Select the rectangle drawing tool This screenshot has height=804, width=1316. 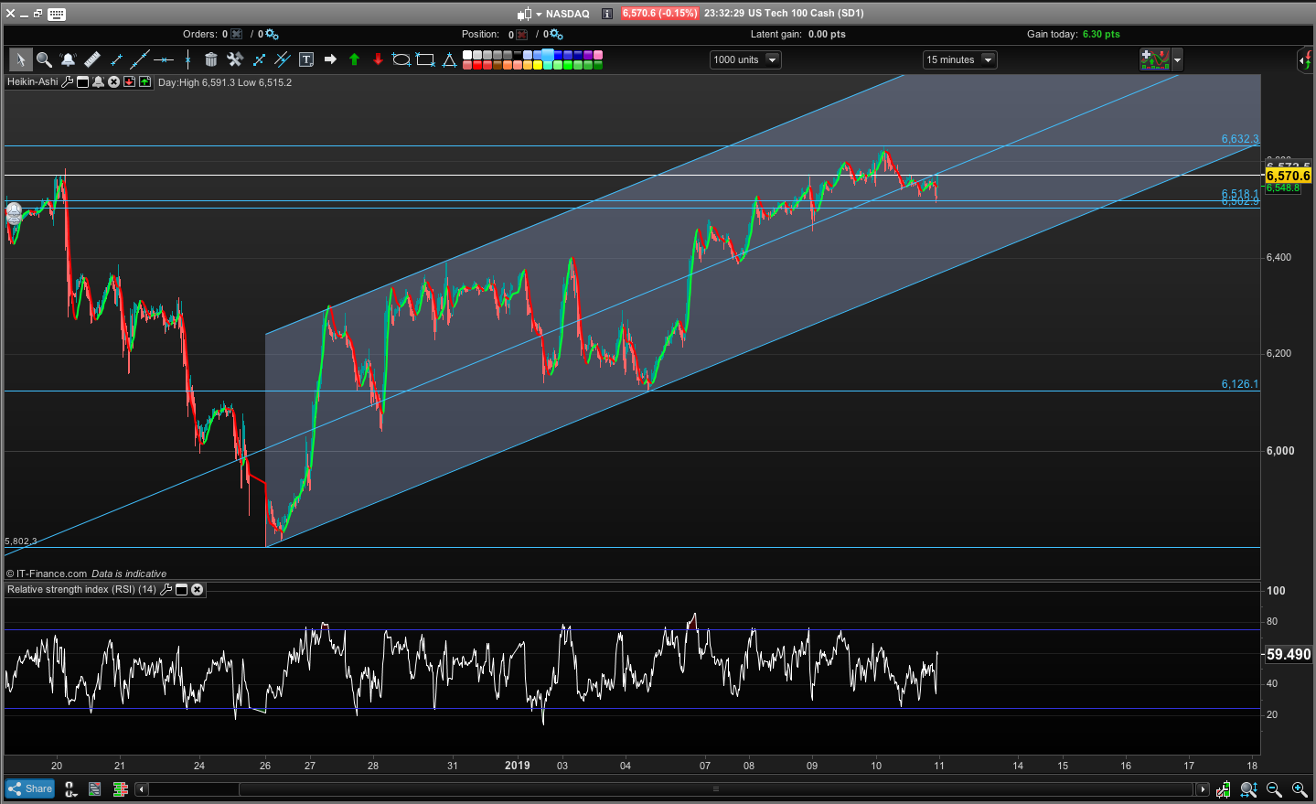(425, 59)
